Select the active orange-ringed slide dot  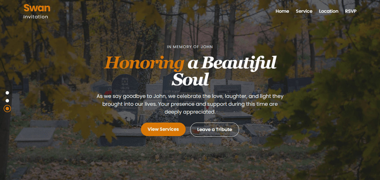[x=7, y=109]
